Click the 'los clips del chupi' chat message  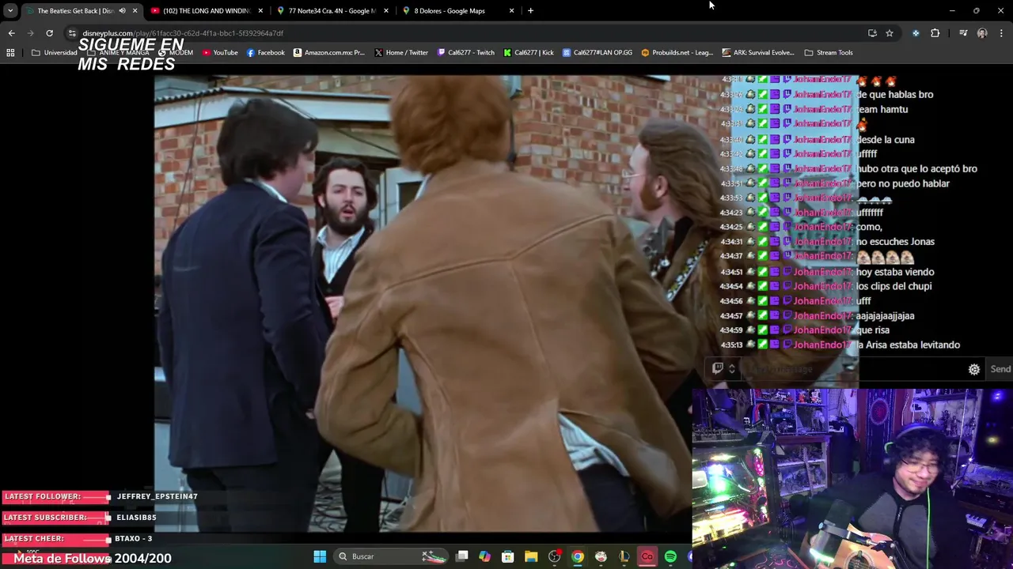pos(893,286)
